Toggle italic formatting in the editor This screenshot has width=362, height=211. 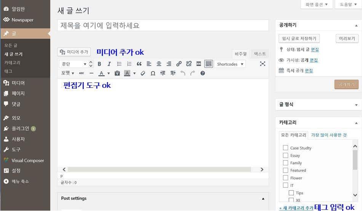coord(109,64)
